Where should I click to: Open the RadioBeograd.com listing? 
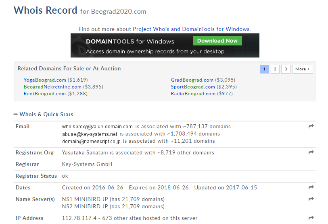click(193, 94)
